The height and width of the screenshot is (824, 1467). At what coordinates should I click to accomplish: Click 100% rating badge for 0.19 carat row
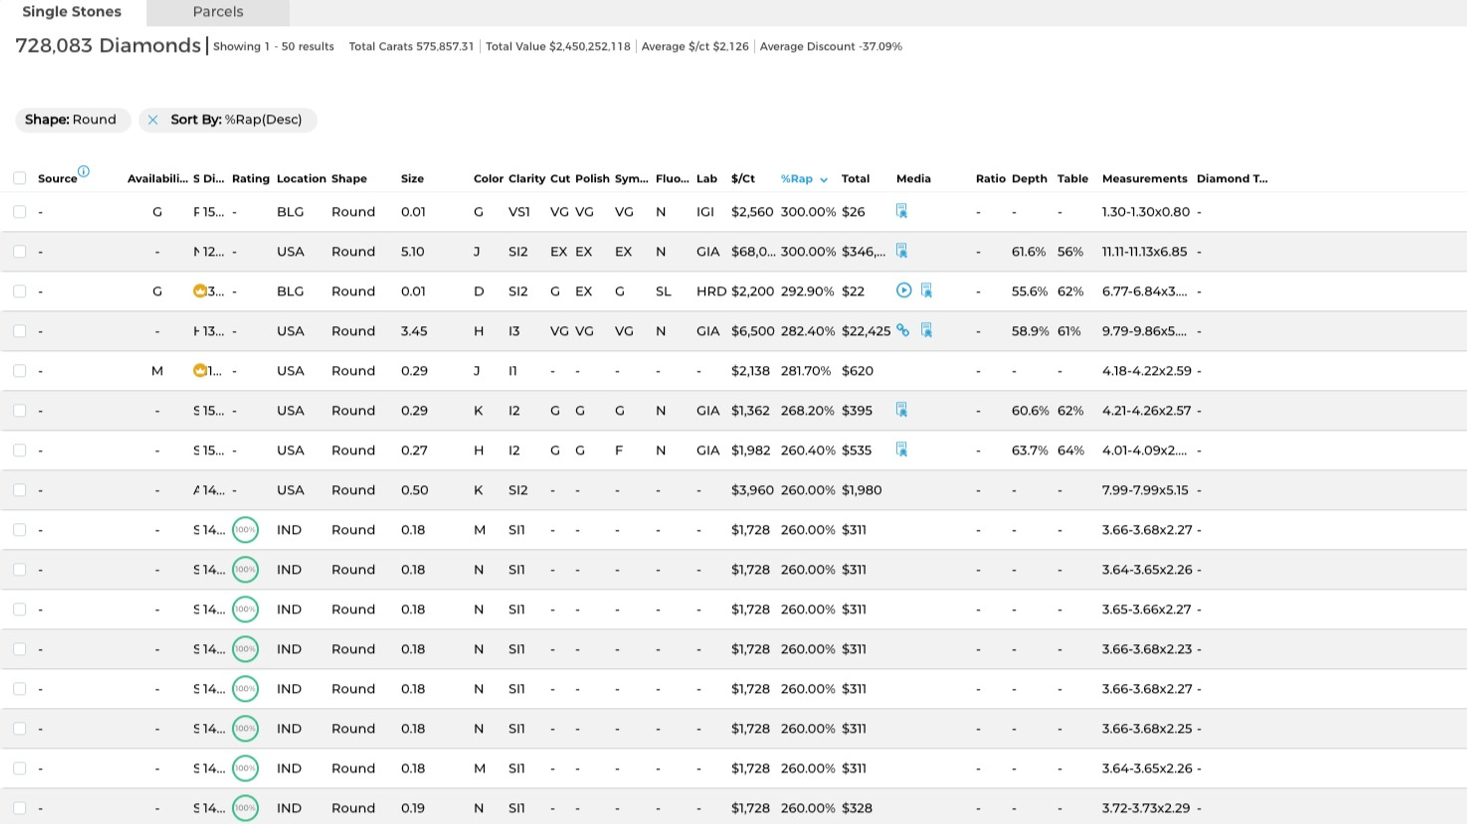coord(245,808)
